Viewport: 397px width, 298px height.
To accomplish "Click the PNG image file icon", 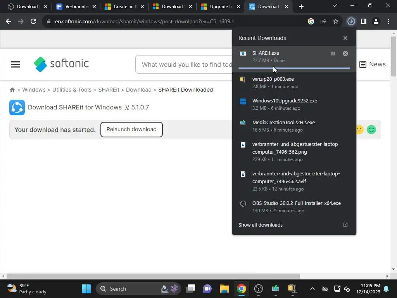I will [243, 145].
